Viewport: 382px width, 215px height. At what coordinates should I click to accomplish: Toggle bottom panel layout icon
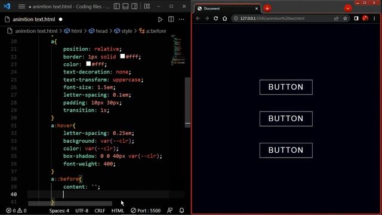click(x=125, y=7)
